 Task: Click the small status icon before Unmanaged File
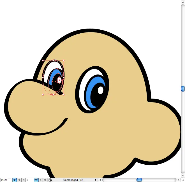(50, 180)
